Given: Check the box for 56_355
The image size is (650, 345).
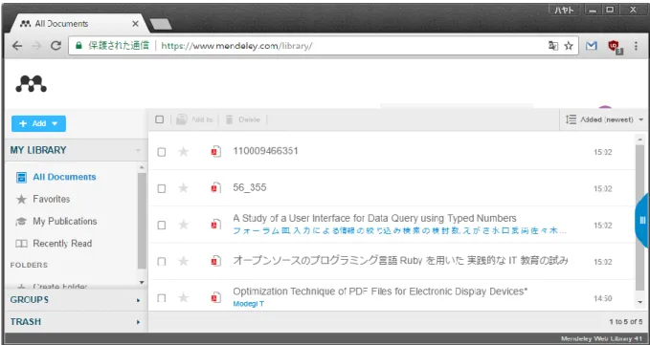Looking at the screenshot, I should tap(162, 188).
